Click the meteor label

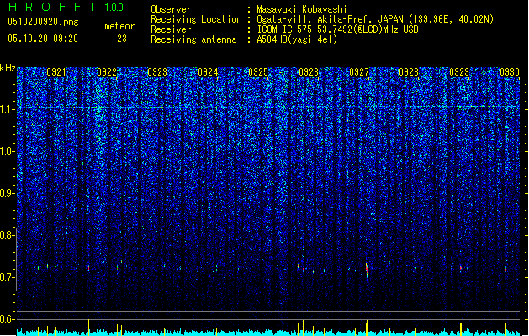119,26
